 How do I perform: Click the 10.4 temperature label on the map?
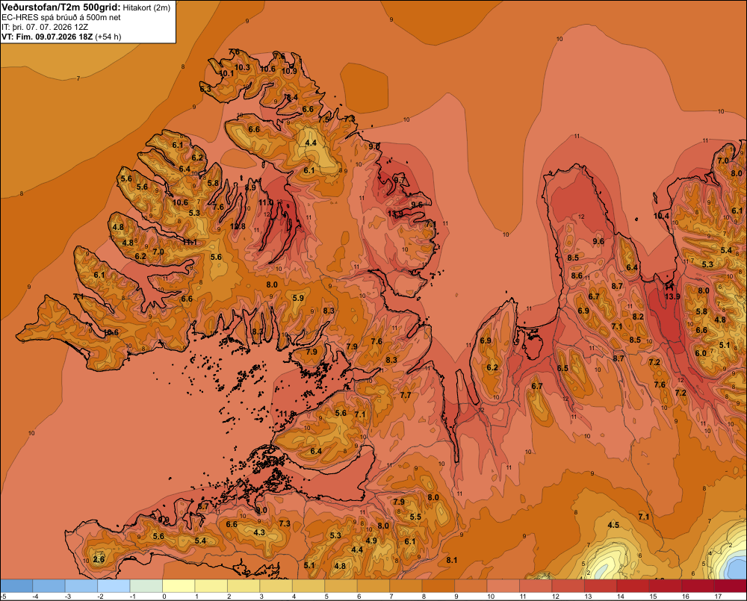tap(661, 216)
